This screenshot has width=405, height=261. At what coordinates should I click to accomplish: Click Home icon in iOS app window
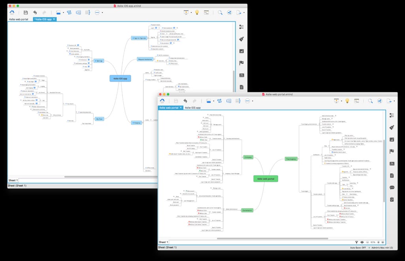point(12,12)
